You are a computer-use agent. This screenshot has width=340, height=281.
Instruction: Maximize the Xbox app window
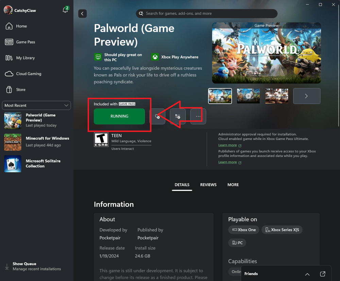(x=320, y=4)
